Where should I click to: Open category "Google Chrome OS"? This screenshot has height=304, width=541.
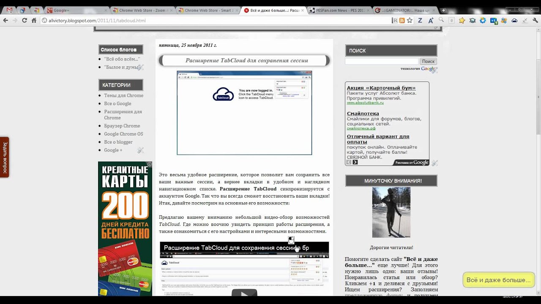tap(123, 134)
